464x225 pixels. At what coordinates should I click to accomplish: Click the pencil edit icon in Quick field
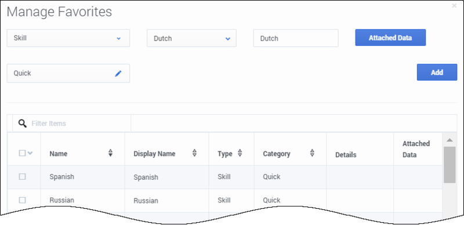(x=118, y=74)
